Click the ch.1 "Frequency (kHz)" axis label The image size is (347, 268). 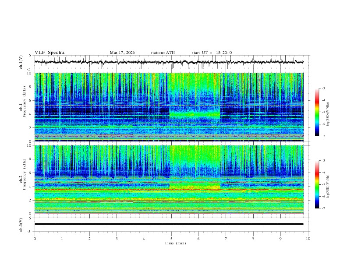[x=25, y=101]
